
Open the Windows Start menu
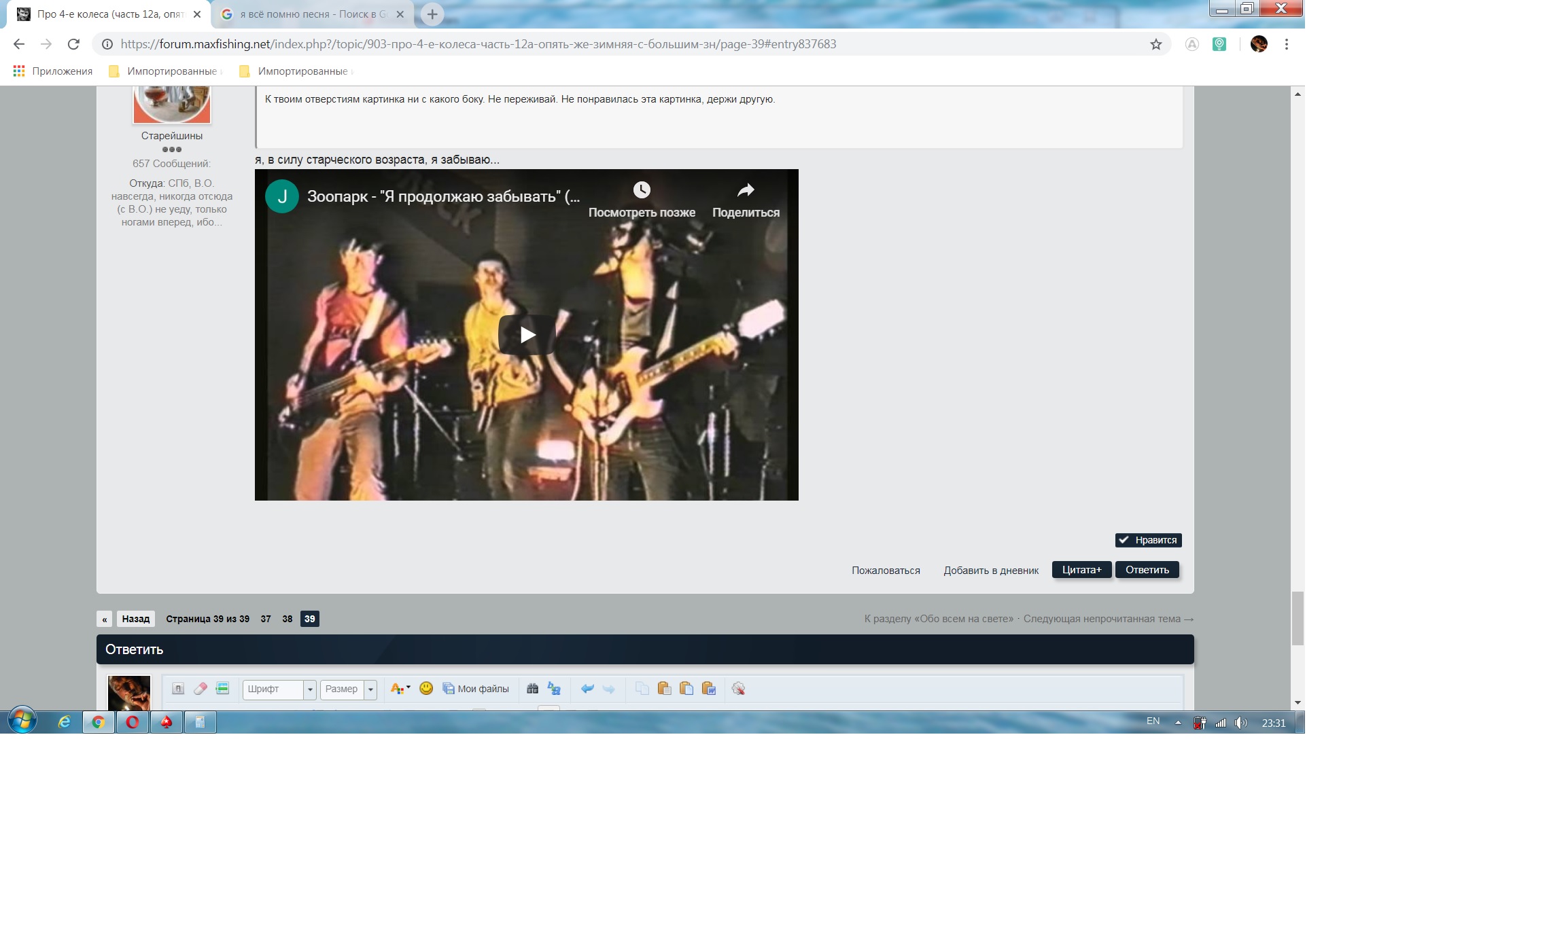tap(22, 721)
